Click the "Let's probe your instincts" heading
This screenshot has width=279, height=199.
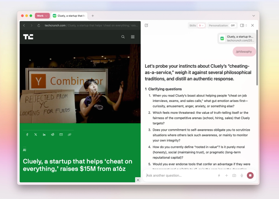[198, 73]
